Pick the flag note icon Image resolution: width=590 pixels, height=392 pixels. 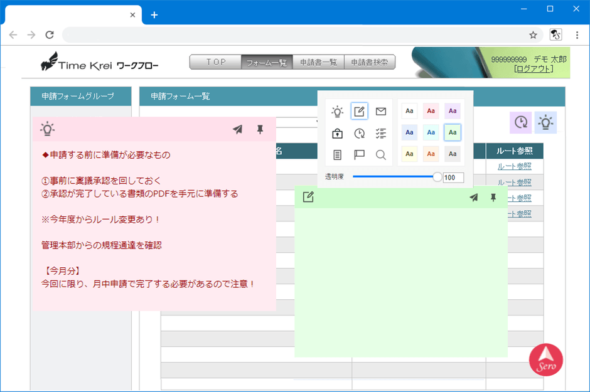(x=359, y=154)
